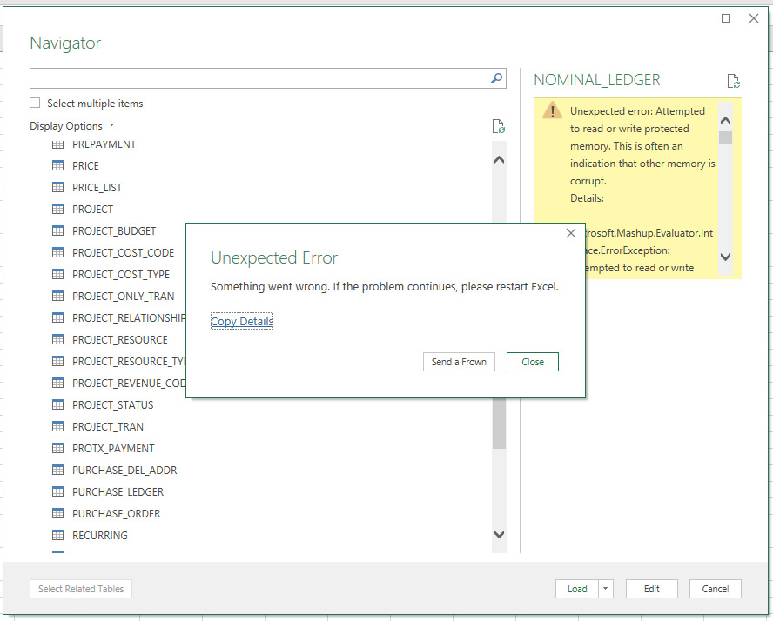
Task: Select the PROJECT_STATUS table icon
Action: pos(57,404)
